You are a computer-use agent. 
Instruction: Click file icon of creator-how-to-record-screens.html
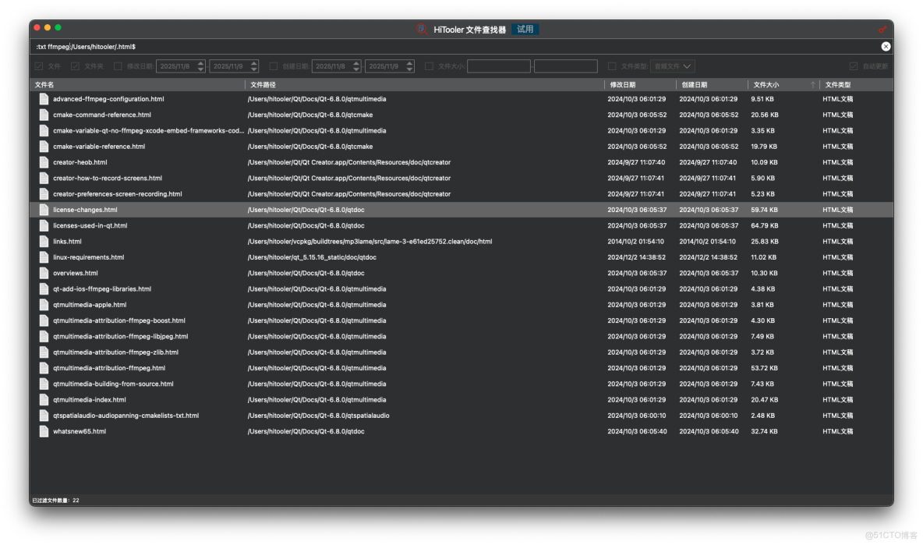[x=44, y=178]
